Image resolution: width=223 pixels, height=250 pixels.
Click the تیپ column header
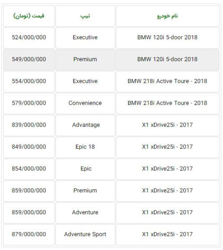85,16
